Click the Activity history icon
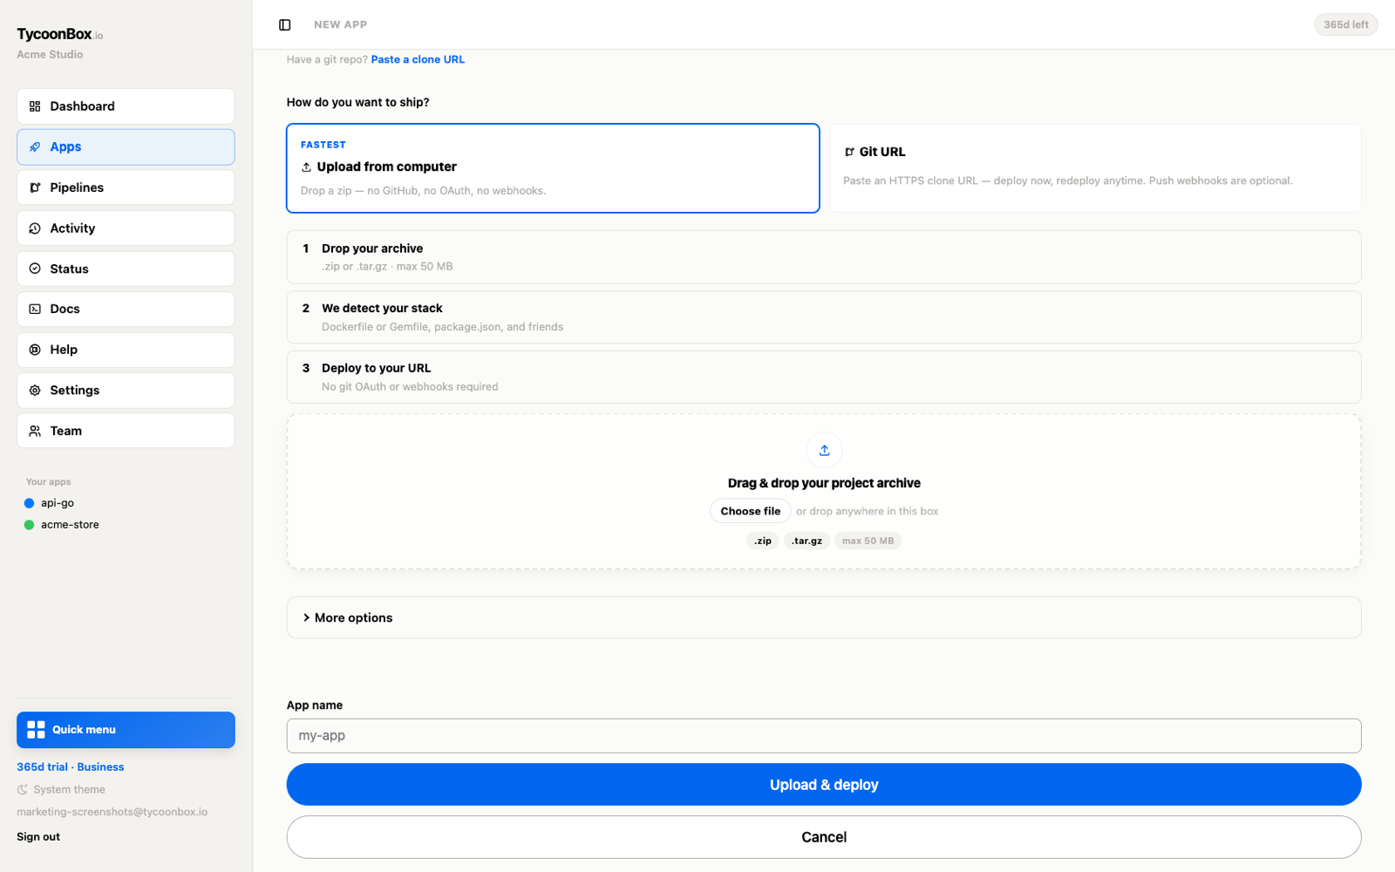Image resolution: width=1395 pixels, height=872 pixels. 35,228
